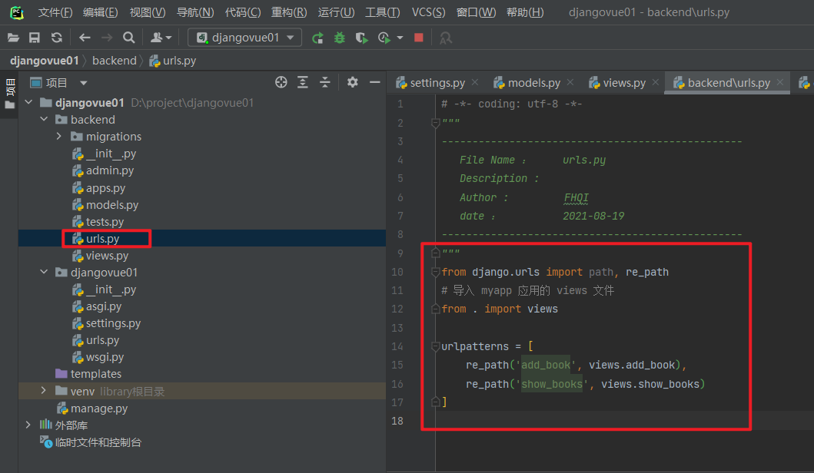Expand the migrations folder
Screen dimensions: 814x473
(59, 137)
